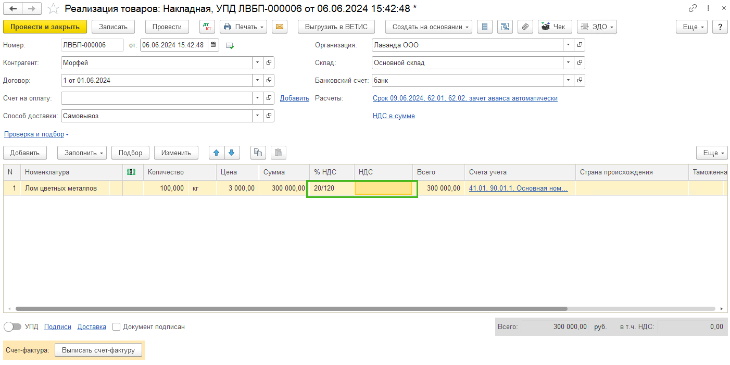Click the Изменить button
This screenshot has height=365, width=730.
click(176, 153)
